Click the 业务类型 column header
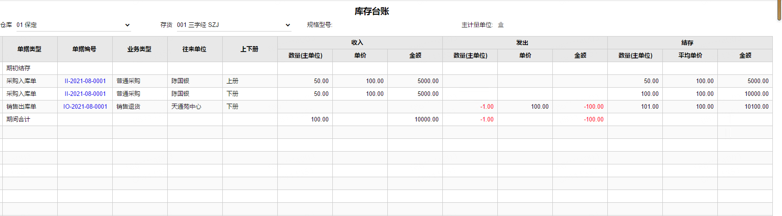This screenshot has height=216, width=782. tap(140, 49)
